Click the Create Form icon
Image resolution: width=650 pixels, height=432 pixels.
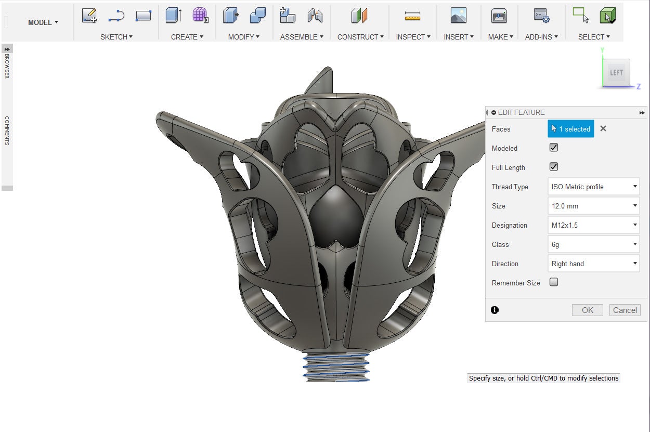pyautogui.click(x=200, y=16)
